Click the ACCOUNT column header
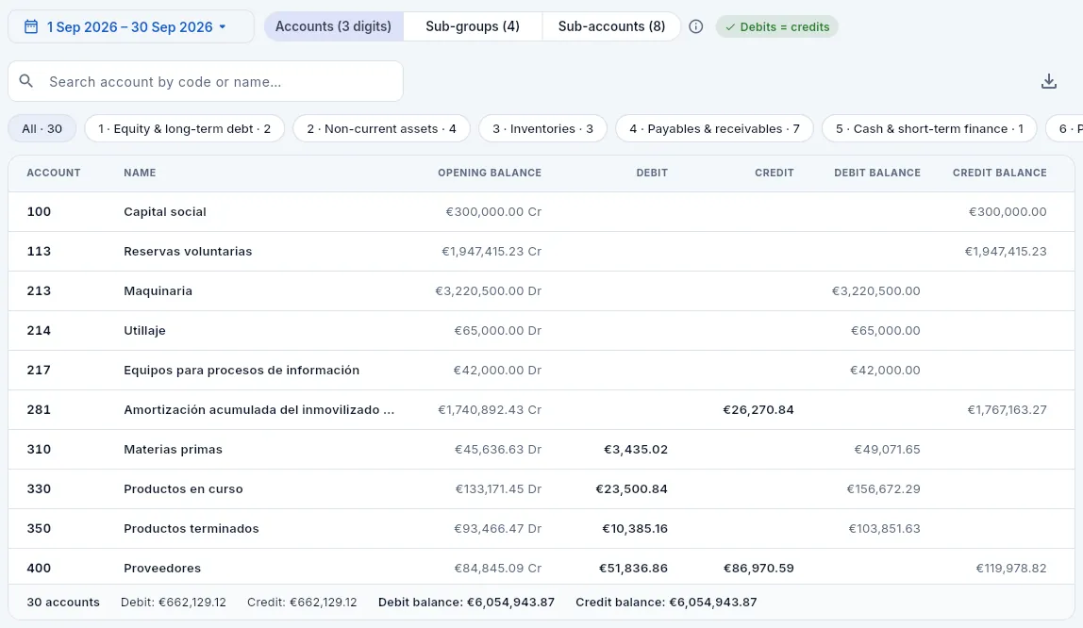 53,173
